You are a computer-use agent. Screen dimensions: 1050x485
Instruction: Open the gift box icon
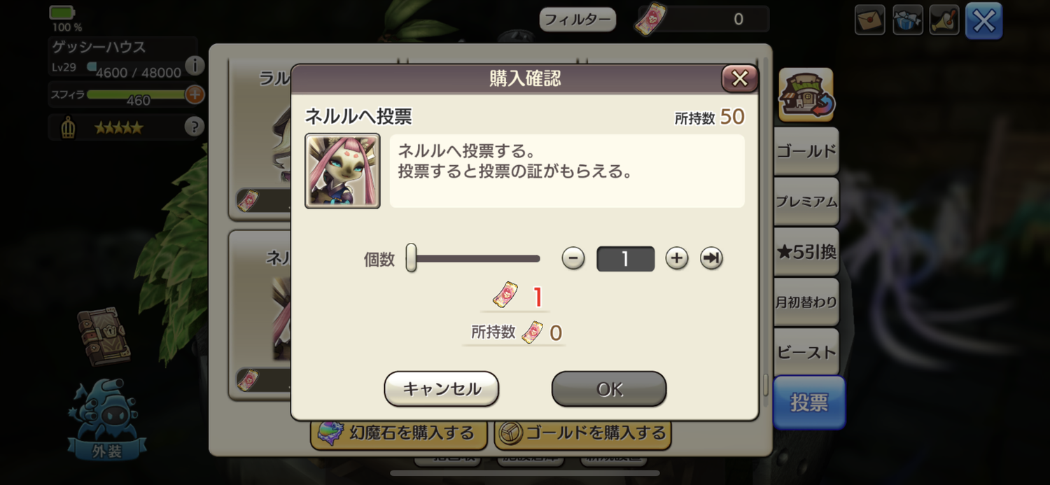pyautogui.click(x=907, y=20)
